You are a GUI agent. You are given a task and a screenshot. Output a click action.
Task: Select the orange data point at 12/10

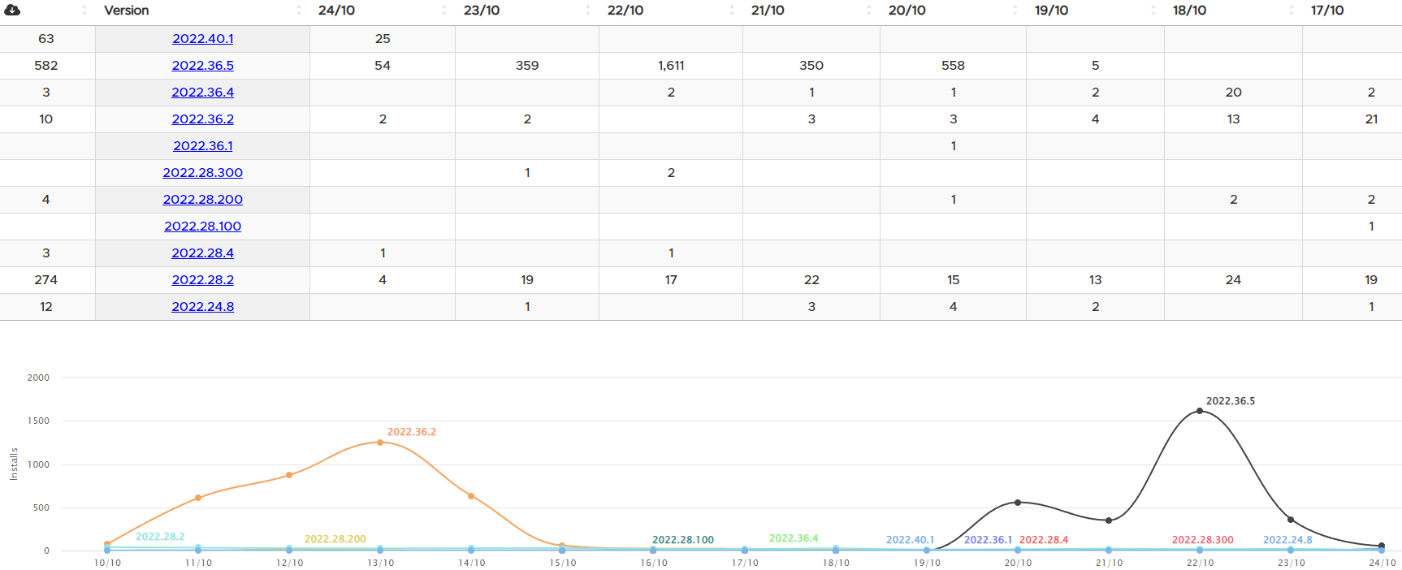coord(289,475)
